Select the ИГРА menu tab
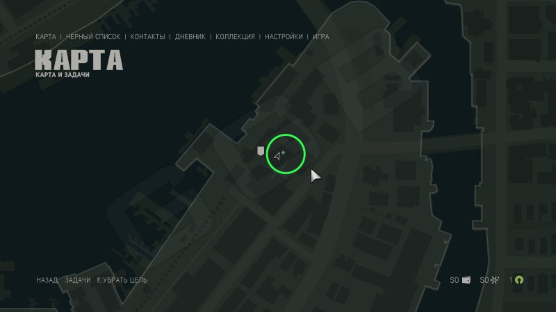 coord(321,37)
